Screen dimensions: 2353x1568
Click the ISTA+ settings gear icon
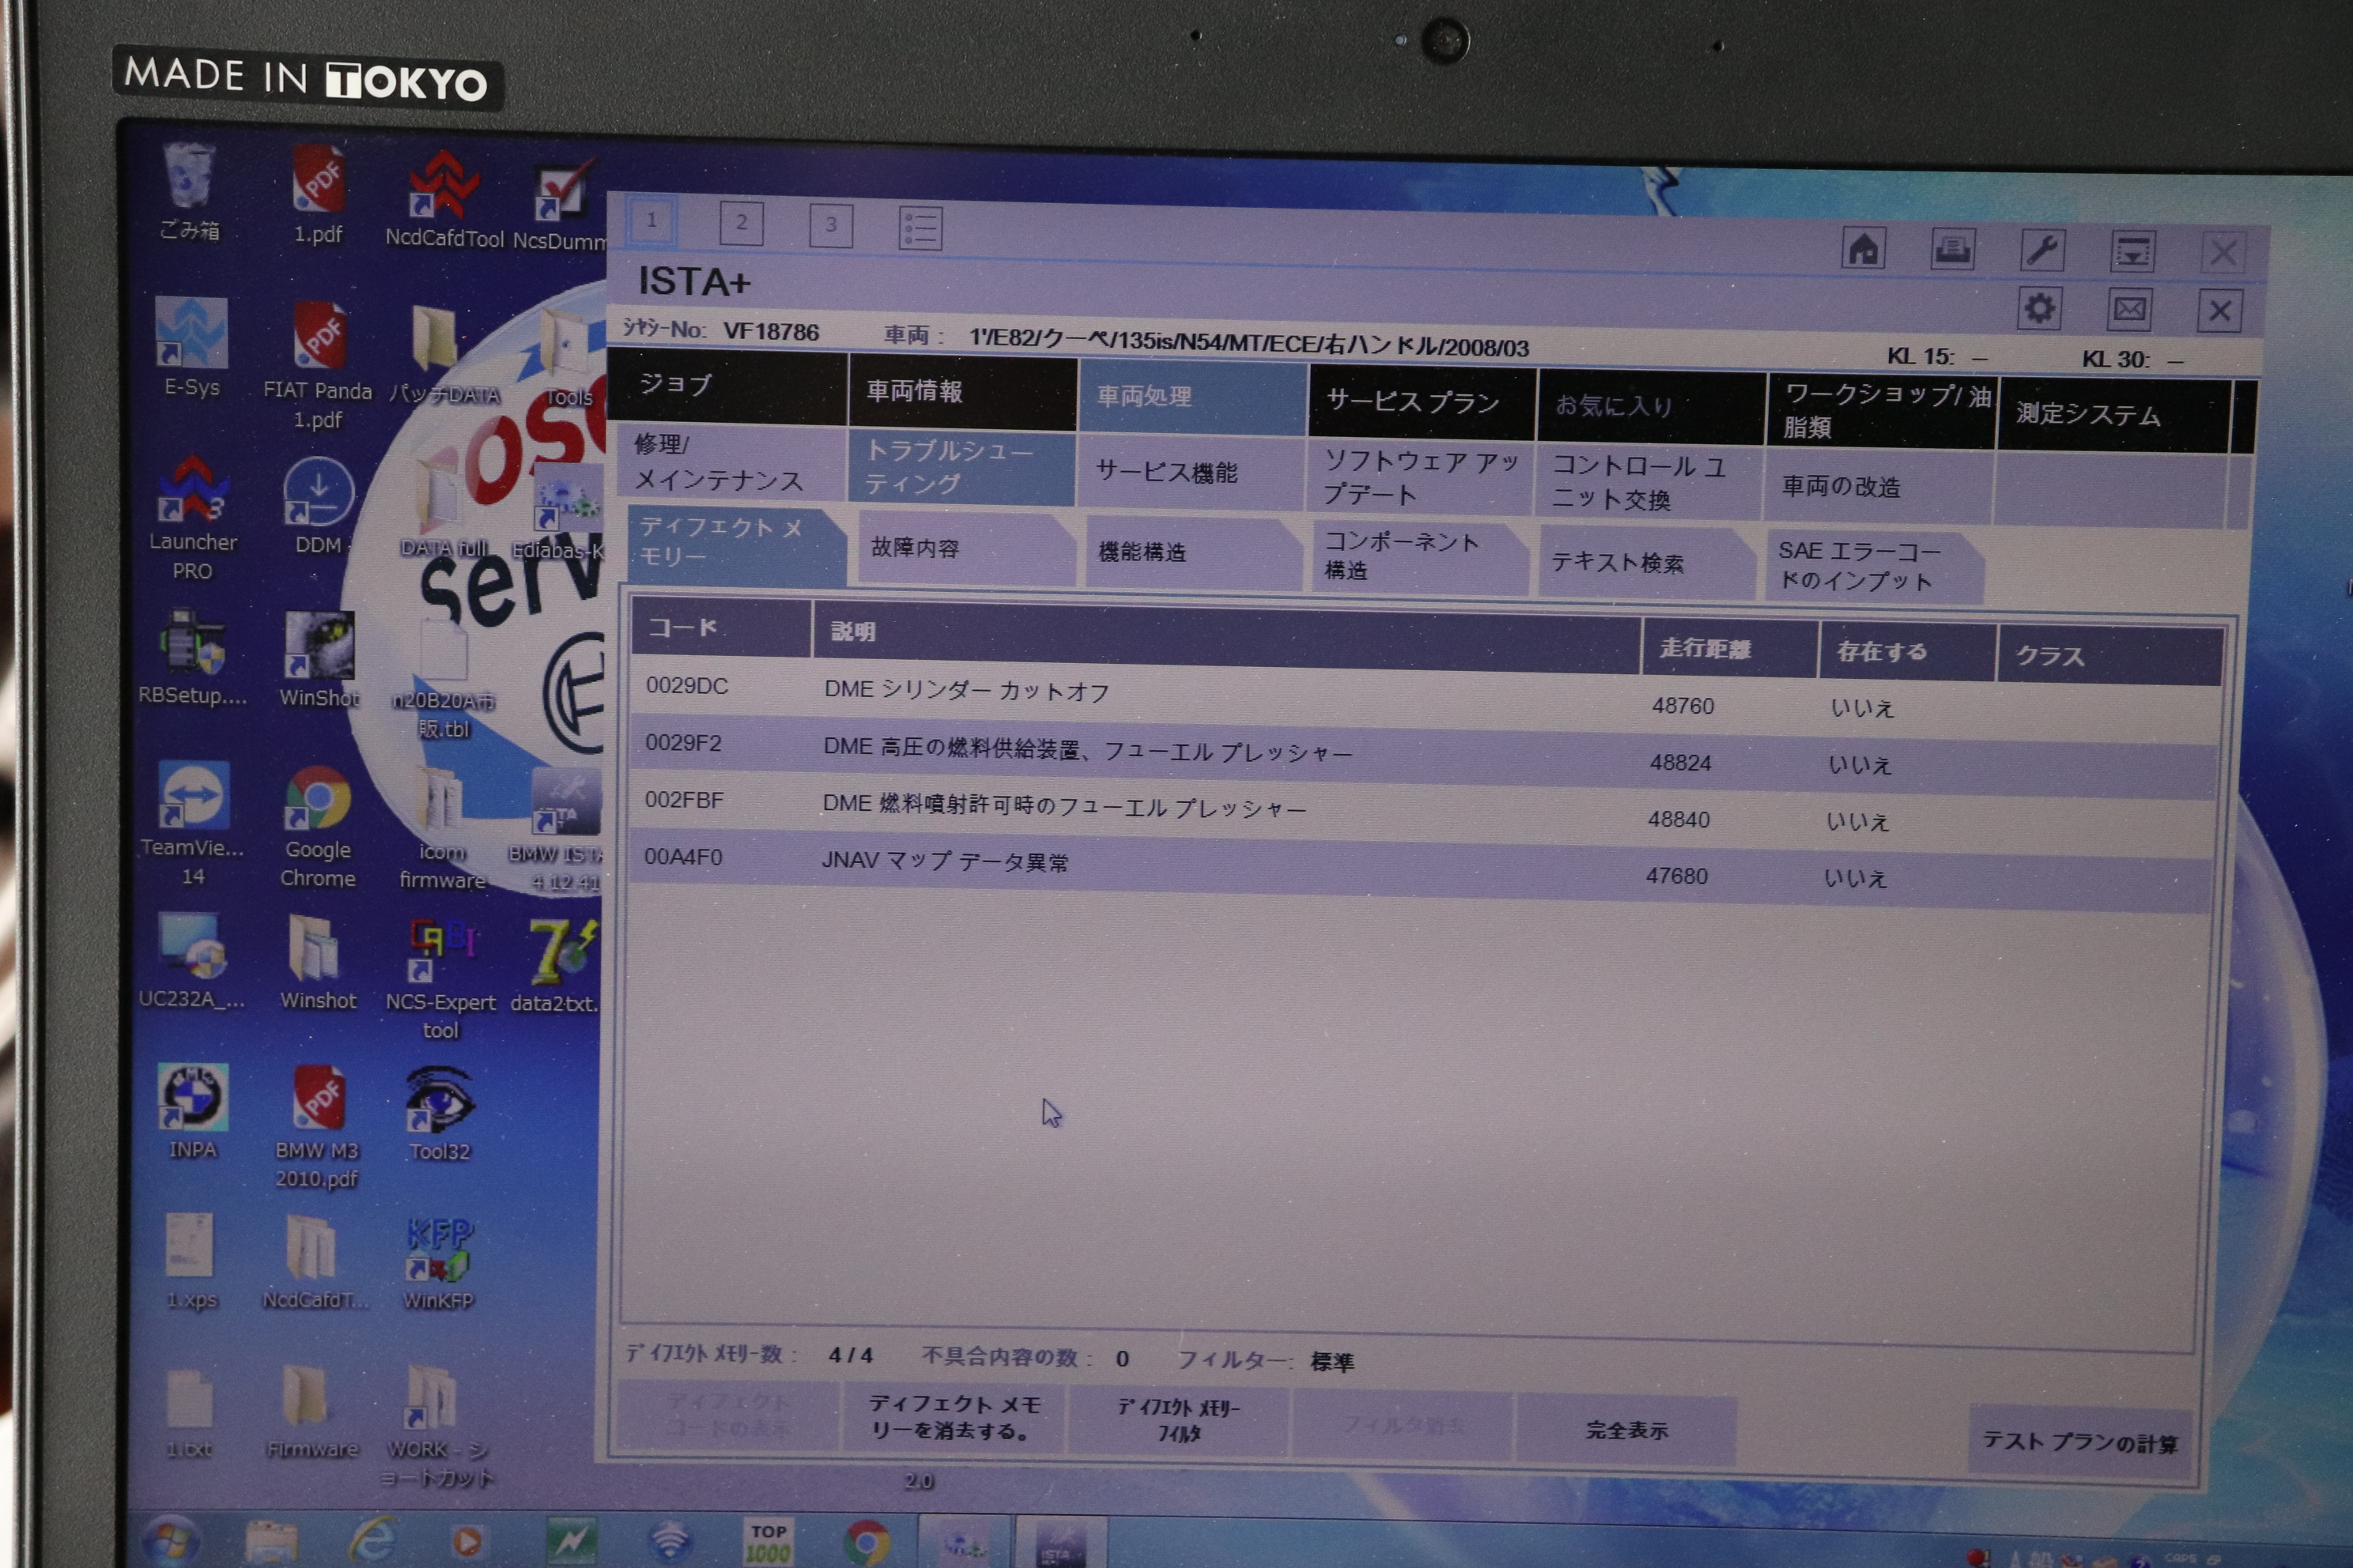click(2039, 308)
